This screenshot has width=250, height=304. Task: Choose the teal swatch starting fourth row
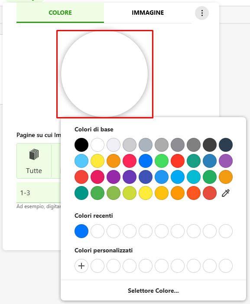click(x=81, y=193)
